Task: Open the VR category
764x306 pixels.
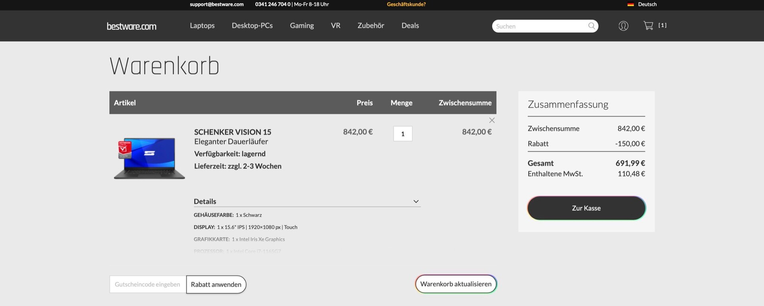Action: pyautogui.click(x=335, y=25)
